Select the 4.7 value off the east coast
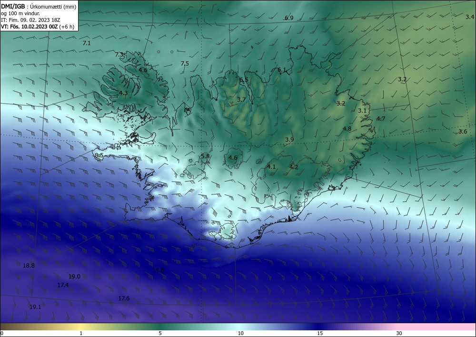Image resolution: width=476 pixels, height=337 pixels. [381, 119]
